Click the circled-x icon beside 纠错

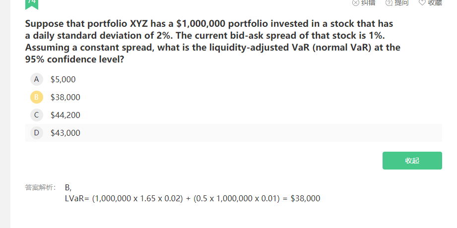point(356,2)
